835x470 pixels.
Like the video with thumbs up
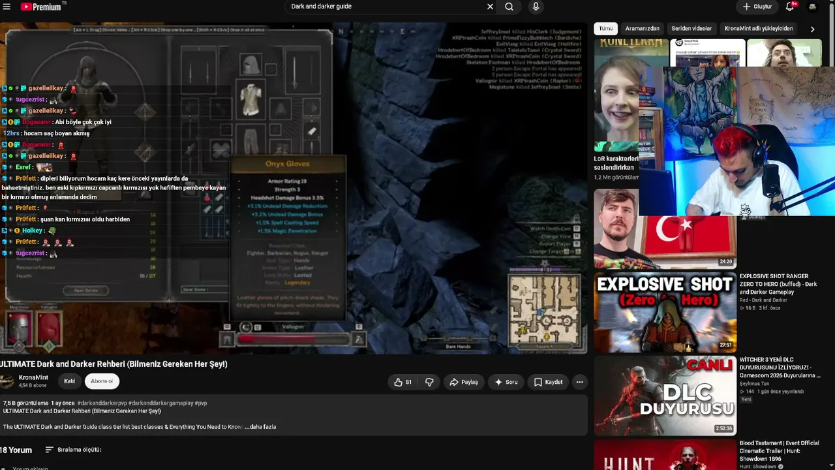click(403, 382)
